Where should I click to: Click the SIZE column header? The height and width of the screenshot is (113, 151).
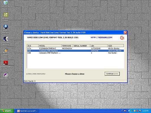click(x=116, y=46)
